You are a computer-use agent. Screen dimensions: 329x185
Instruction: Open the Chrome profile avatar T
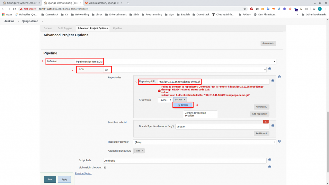coord(320,9)
